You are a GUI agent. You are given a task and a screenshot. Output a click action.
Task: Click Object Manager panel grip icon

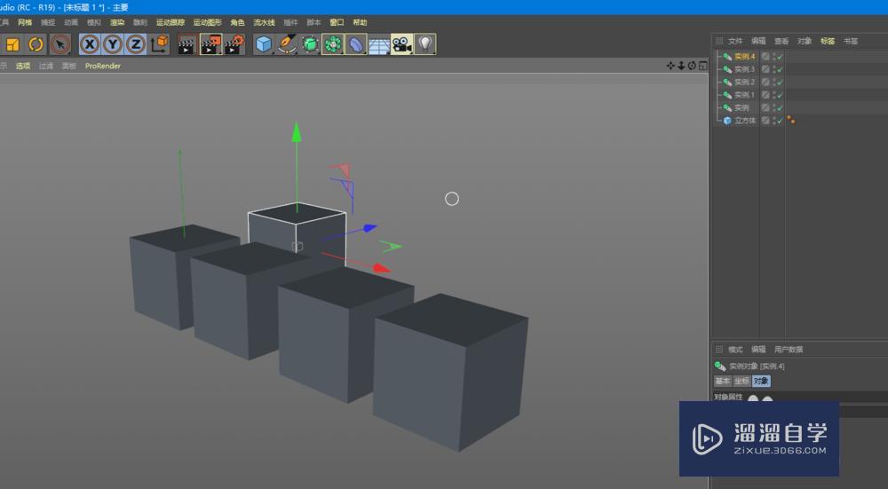719,42
